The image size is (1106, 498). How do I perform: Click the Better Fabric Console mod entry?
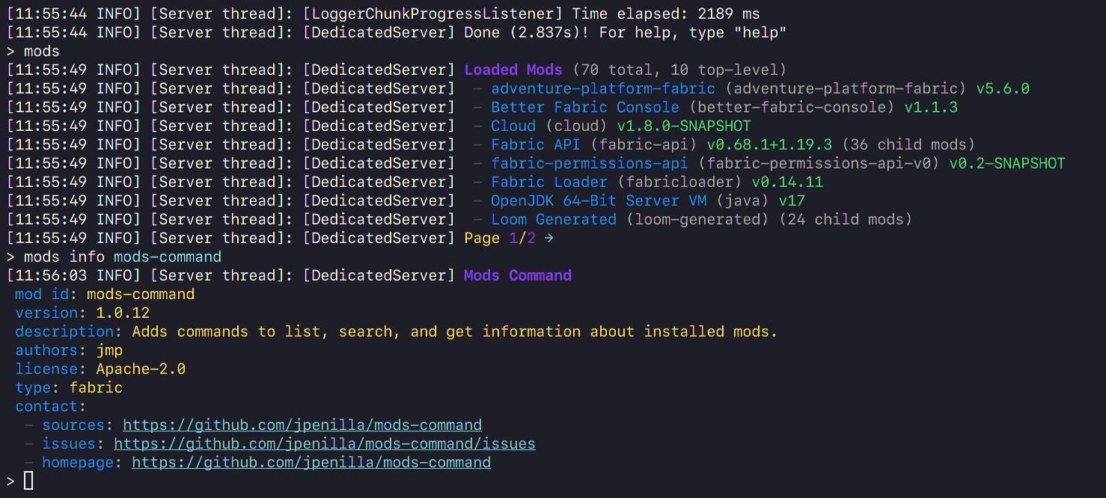coord(584,108)
